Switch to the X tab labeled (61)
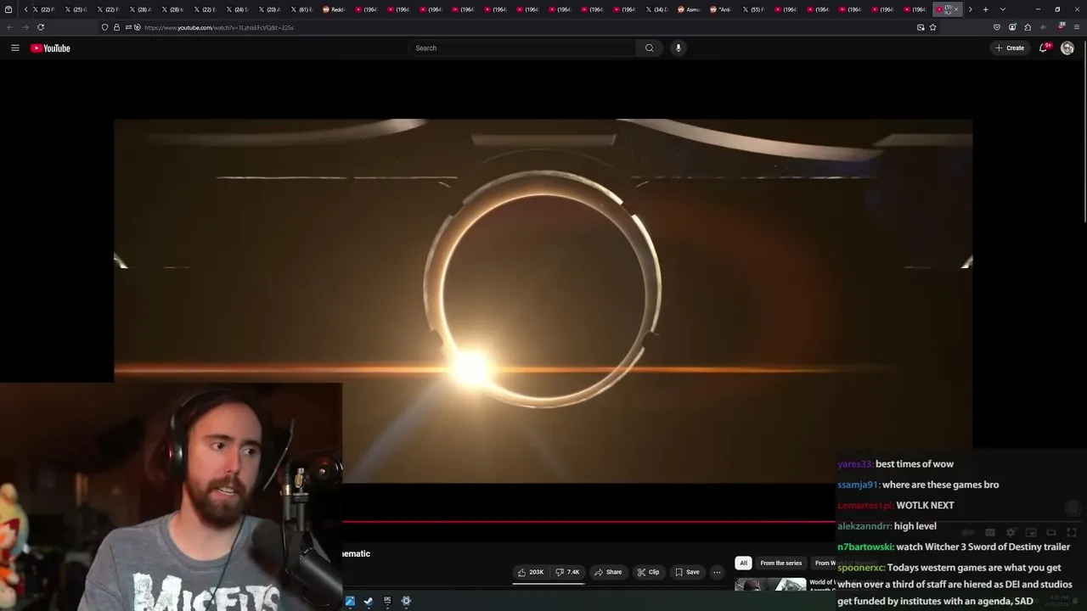Image resolution: width=1087 pixels, height=611 pixels. (x=301, y=9)
